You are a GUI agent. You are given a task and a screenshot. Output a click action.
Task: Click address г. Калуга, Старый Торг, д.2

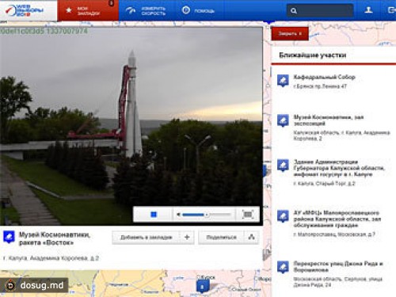click(x=324, y=183)
